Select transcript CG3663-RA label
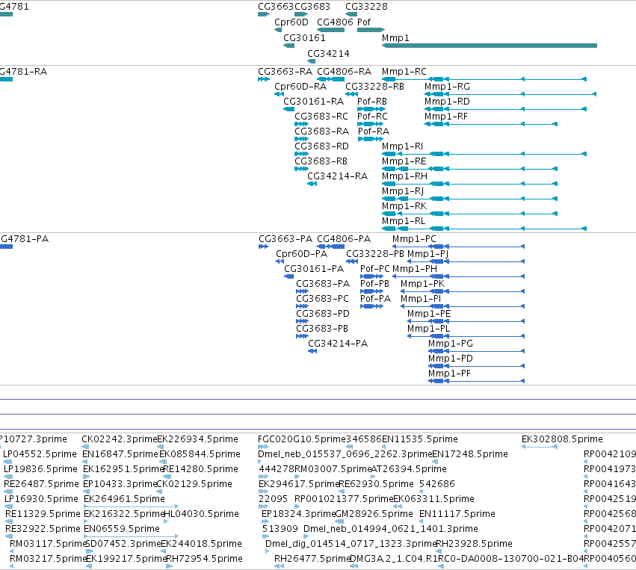Viewport: 636px width, 570px height. [285, 72]
